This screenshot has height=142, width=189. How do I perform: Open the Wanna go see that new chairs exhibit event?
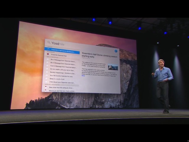[x=62, y=91]
